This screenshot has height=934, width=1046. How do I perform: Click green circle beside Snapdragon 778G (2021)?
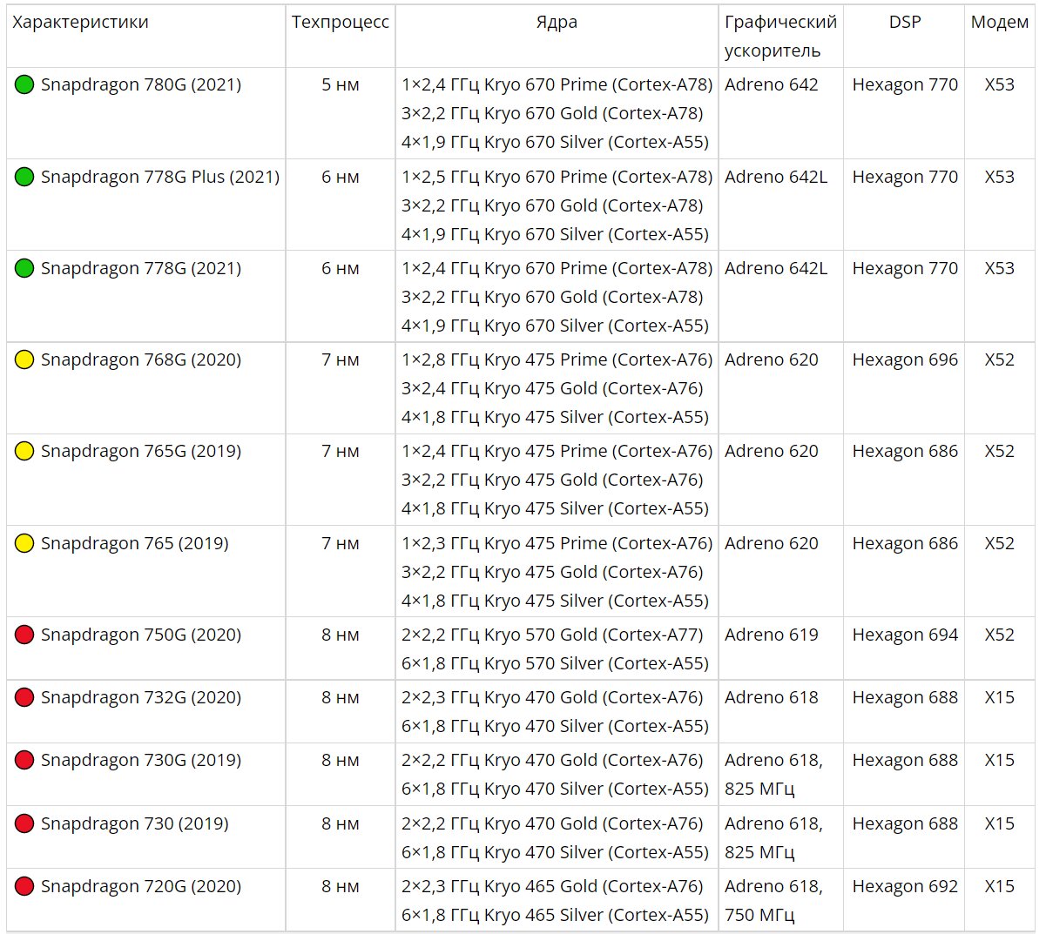click(24, 268)
